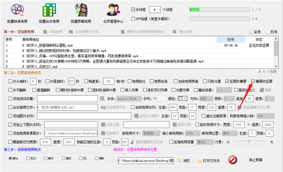Click the 清空表格 X icon
The image size is (283, 172).
[x=175, y=32]
